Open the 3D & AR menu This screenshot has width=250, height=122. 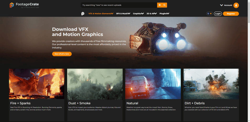pyautogui.click(x=152, y=14)
